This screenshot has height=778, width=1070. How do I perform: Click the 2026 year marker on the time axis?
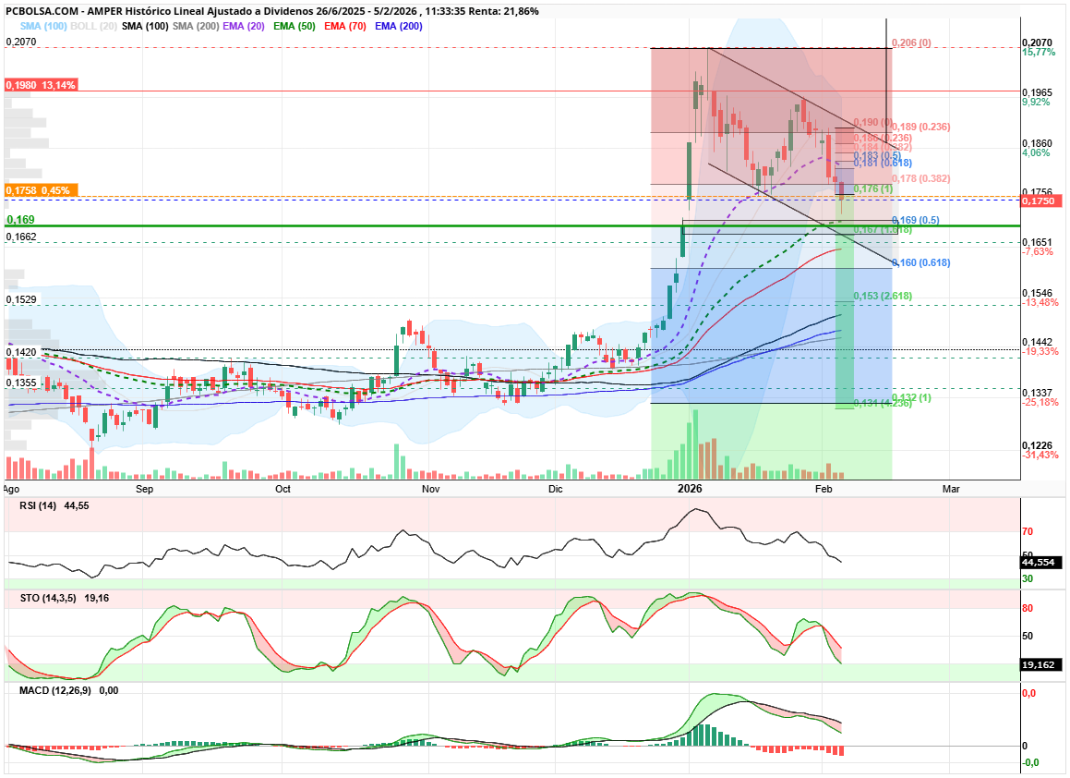(x=690, y=488)
